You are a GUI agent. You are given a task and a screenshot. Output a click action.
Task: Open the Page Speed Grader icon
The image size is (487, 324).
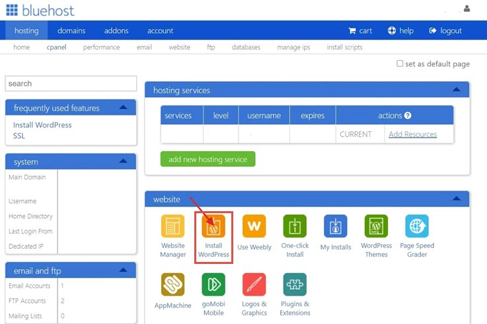pos(417,226)
